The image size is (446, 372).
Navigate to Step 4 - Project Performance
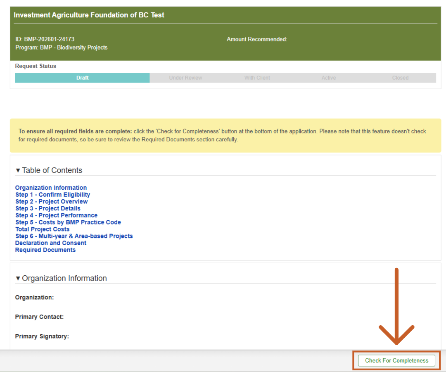pyautogui.click(x=56, y=215)
